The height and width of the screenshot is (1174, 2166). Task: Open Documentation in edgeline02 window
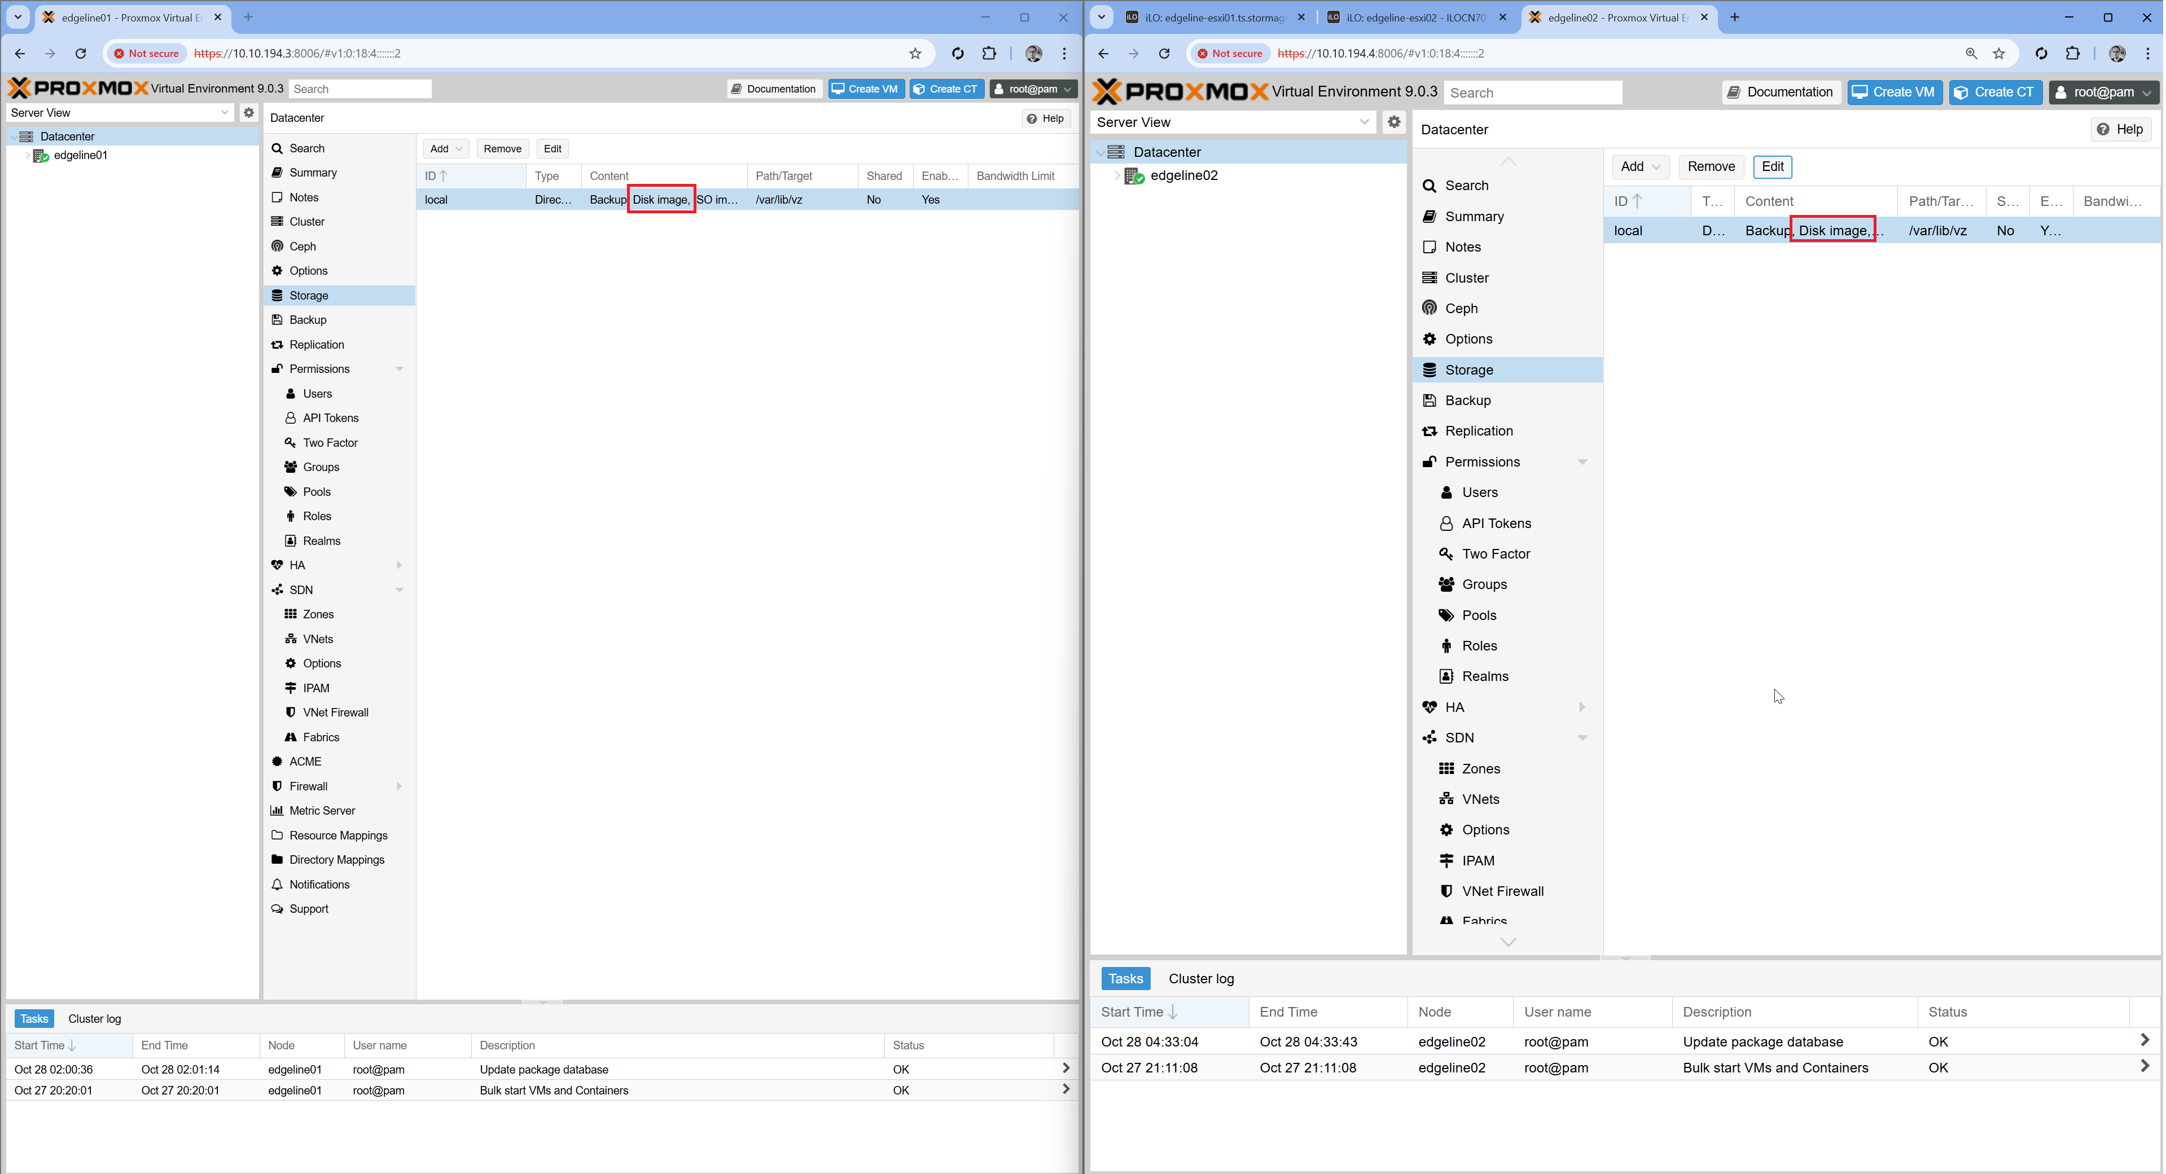1781,93
